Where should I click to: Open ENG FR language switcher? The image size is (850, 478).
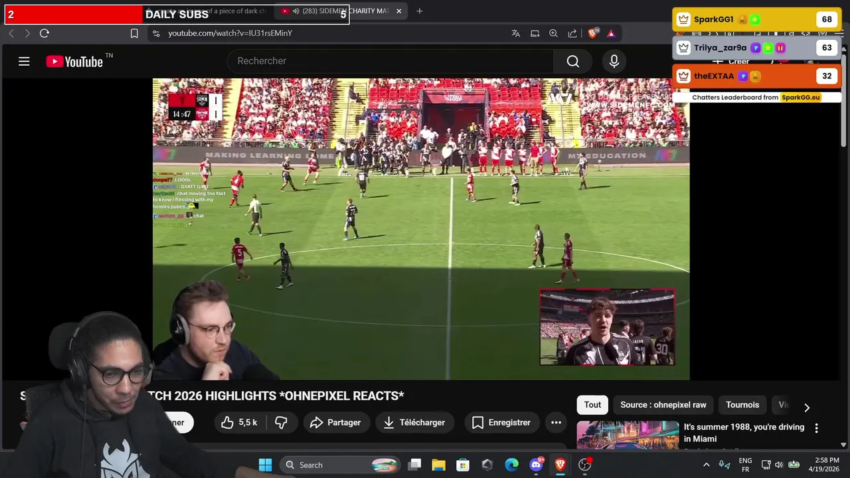coord(745,465)
